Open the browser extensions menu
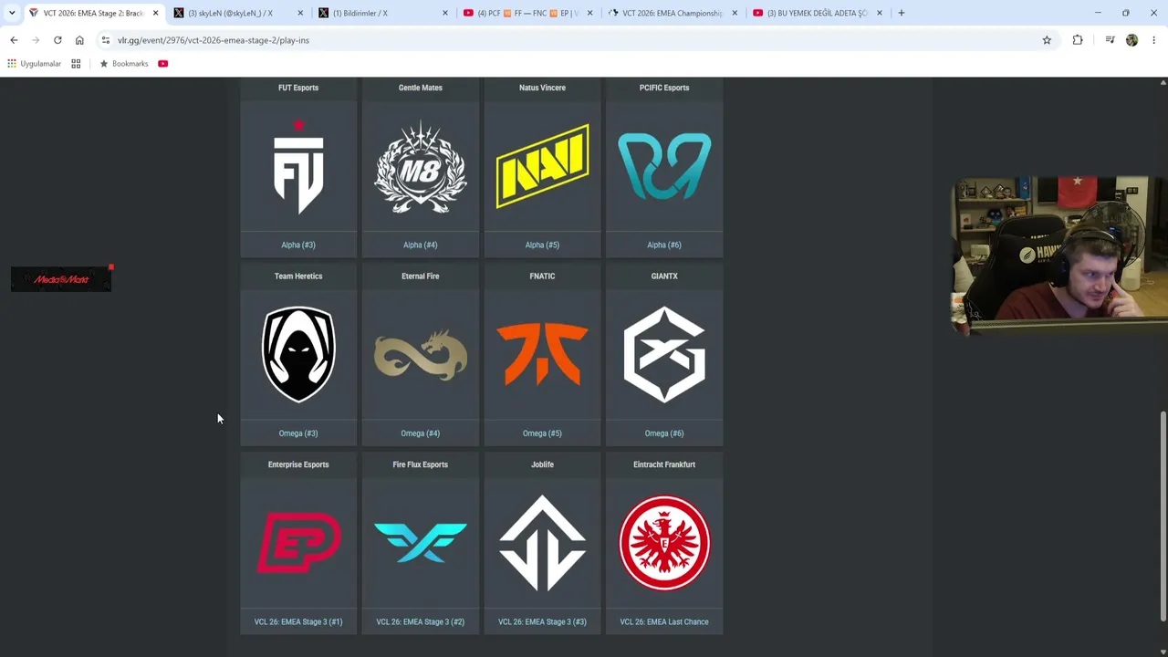1168x657 pixels. tap(1078, 40)
